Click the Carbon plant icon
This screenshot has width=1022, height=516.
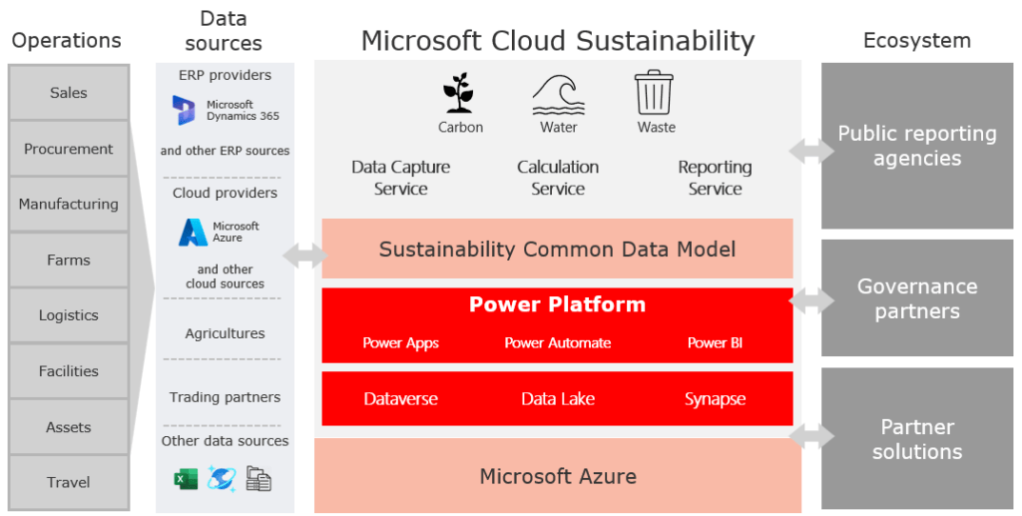458,93
